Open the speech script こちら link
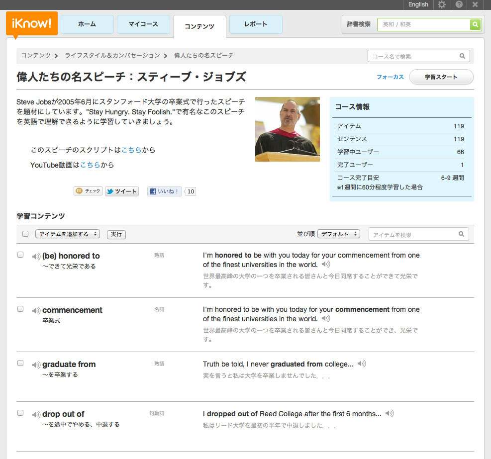Viewport: 491px width, 459px height. click(x=131, y=150)
